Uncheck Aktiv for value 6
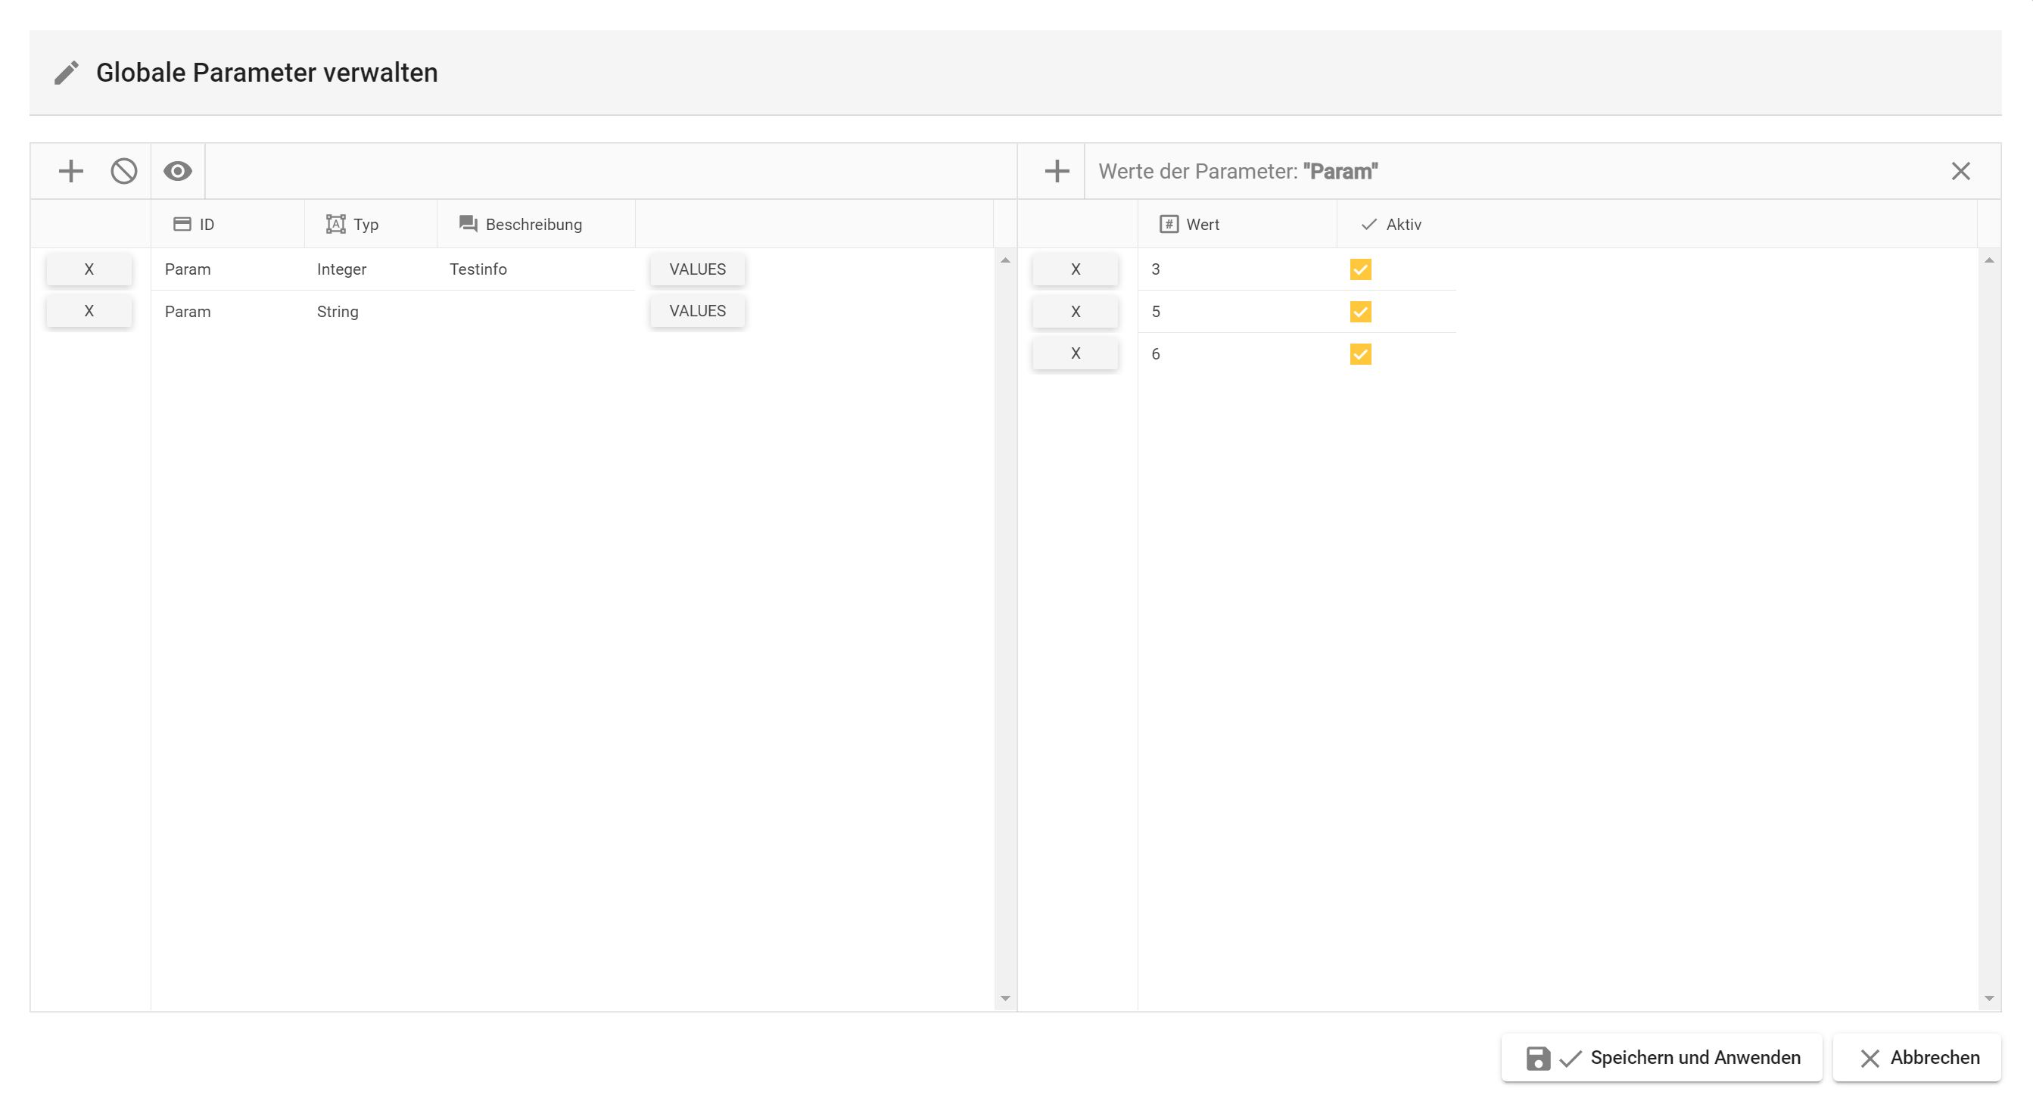The width and height of the screenshot is (2033, 1098). tap(1361, 354)
